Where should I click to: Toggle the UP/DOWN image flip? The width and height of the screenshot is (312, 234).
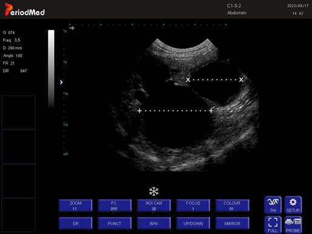[193, 223]
